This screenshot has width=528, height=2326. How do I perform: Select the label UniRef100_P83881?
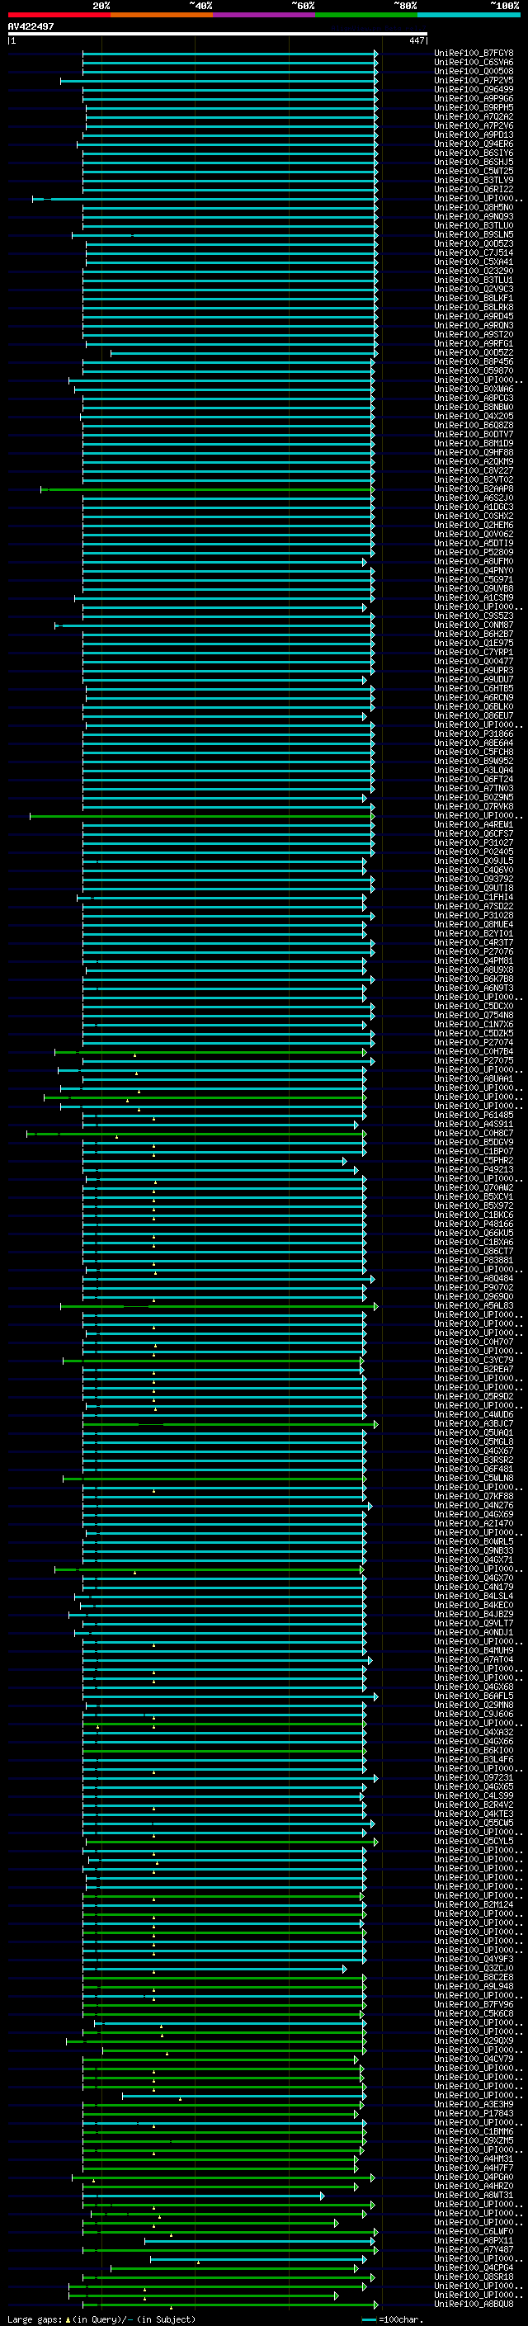474,1261
